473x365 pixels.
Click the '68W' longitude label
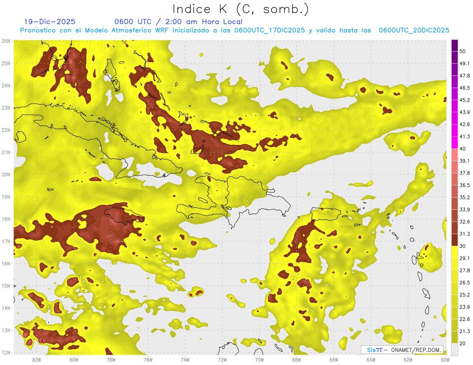[297, 359]
